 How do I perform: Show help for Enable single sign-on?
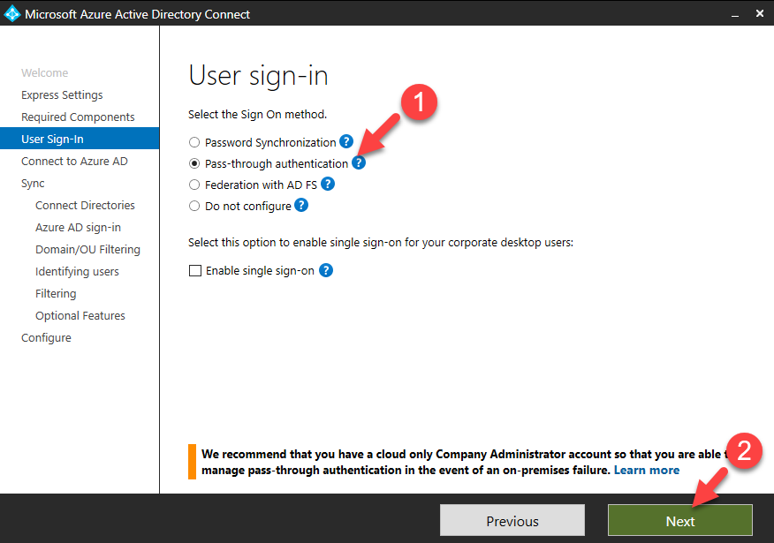pyautogui.click(x=326, y=270)
